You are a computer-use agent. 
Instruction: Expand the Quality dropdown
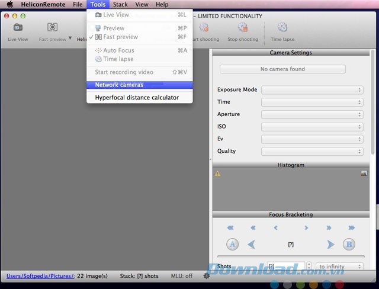click(x=312, y=151)
